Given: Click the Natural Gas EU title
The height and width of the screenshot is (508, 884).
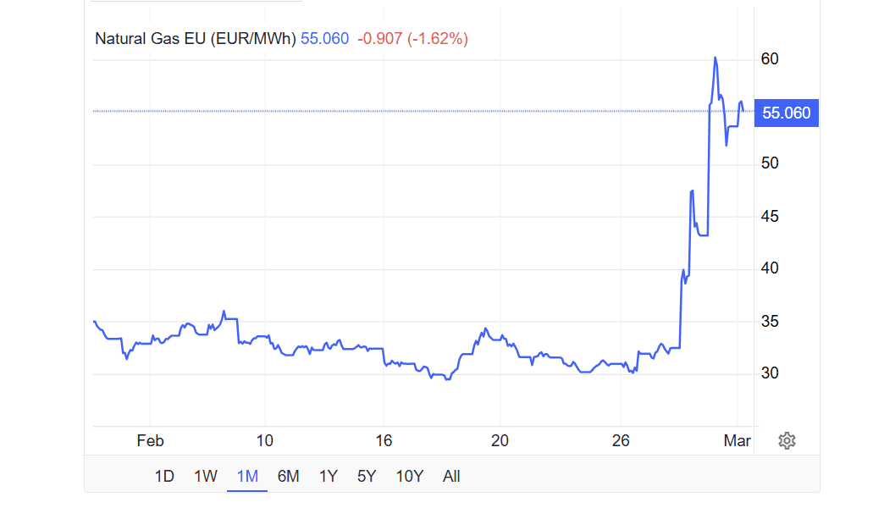Looking at the screenshot, I should pos(195,38).
